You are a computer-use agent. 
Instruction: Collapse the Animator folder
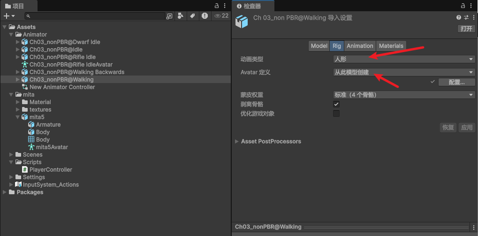coord(11,34)
